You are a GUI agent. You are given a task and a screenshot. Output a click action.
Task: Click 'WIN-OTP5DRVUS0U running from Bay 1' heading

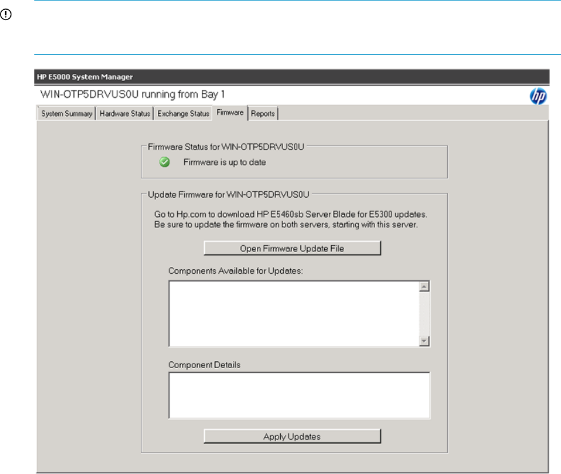pyautogui.click(x=132, y=94)
